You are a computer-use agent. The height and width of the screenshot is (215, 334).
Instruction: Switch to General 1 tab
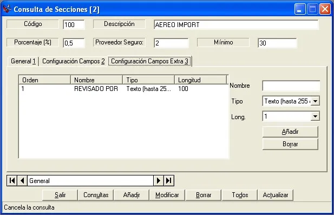tap(23, 61)
